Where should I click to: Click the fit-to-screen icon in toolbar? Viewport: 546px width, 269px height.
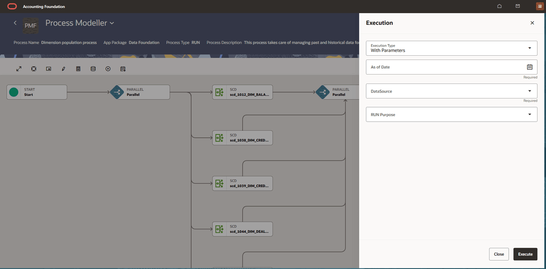click(x=34, y=69)
